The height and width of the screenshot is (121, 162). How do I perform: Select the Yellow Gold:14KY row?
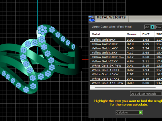[x=126, y=48]
